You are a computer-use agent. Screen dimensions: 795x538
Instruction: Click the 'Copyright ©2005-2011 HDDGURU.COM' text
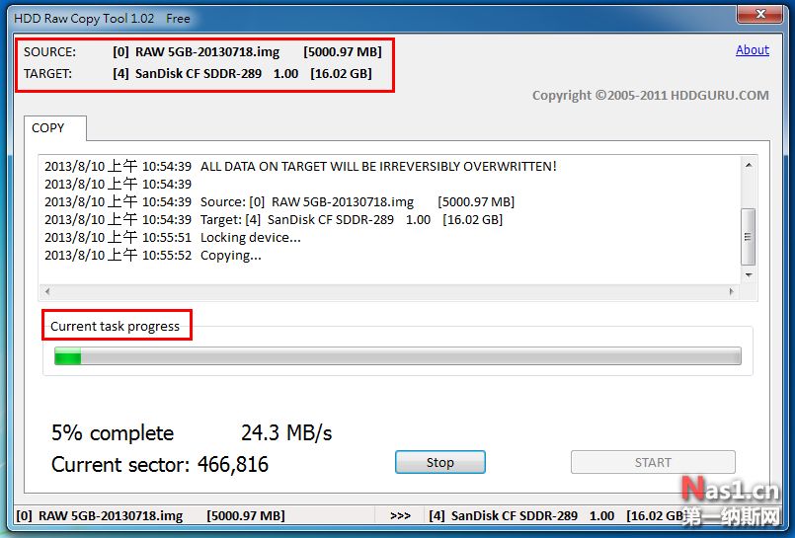click(x=651, y=95)
